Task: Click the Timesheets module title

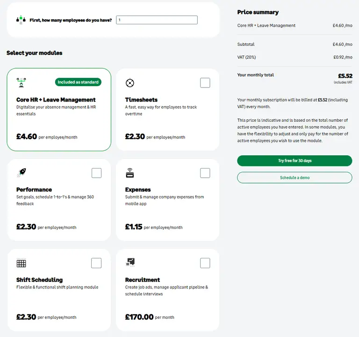Action: point(141,100)
